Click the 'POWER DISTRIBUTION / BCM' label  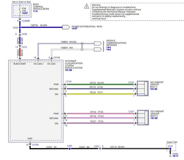click(x=87, y=27)
